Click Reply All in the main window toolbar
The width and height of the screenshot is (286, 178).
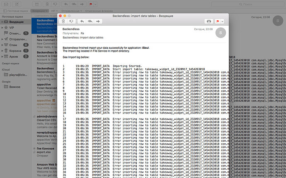point(74,4)
